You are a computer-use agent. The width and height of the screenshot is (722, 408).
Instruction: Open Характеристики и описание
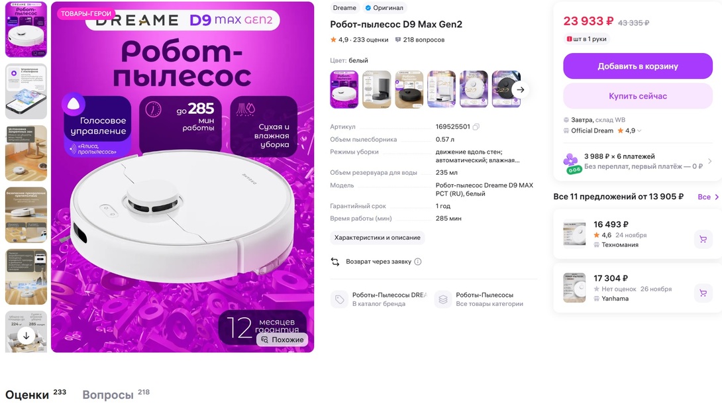pos(377,238)
